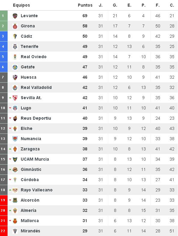This screenshot has width=178, height=236.
Task: Open the Real Valladolid team page
Action: tap(36, 87)
